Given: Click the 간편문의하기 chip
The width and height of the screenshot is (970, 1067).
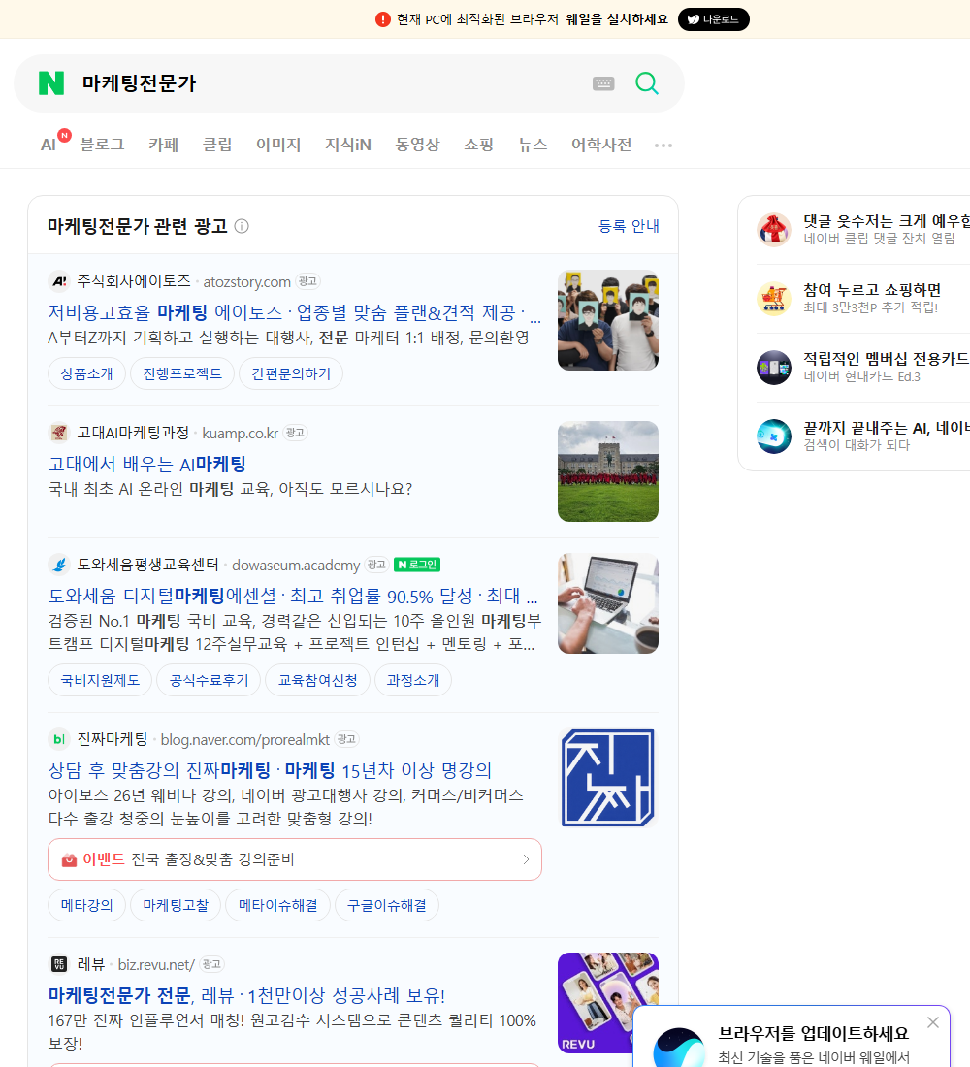Looking at the screenshot, I should coord(291,373).
